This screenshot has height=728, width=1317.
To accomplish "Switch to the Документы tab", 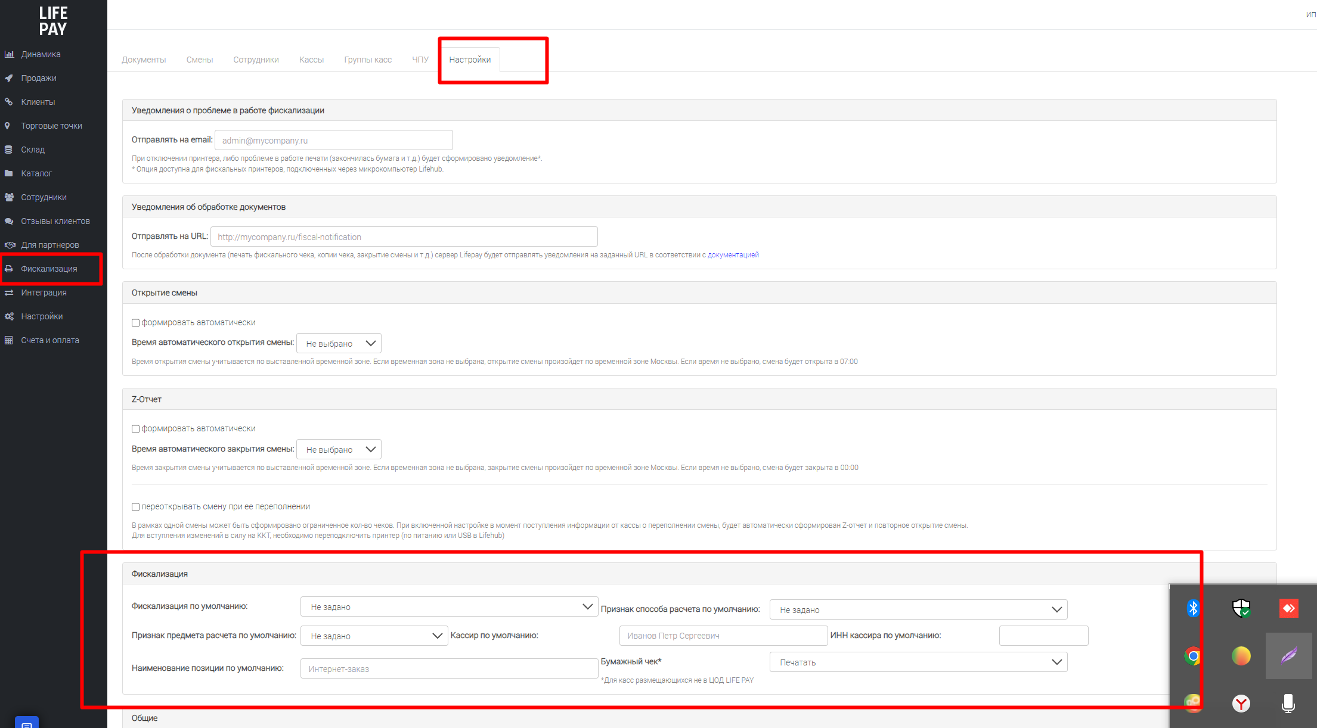I will [144, 60].
